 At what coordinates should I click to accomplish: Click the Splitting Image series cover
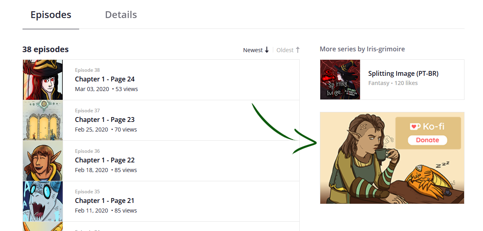pyautogui.click(x=340, y=80)
